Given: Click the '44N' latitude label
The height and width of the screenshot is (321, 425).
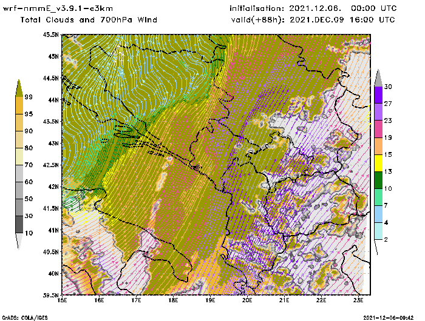Looking at the screenshot, I should pos(53,100).
